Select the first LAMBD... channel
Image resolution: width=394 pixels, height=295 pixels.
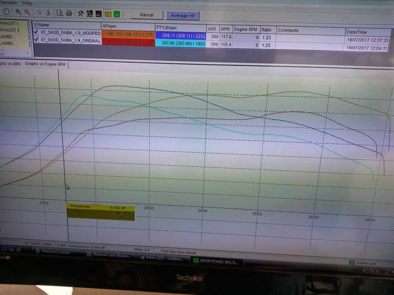coord(7,37)
